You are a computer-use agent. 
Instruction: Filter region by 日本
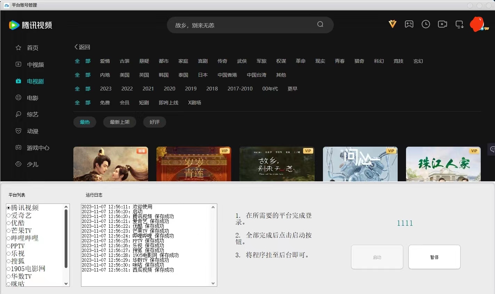pyautogui.click(x=203, y=75)
